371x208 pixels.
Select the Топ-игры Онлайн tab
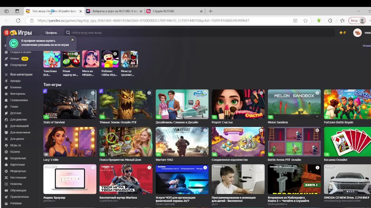54,11
